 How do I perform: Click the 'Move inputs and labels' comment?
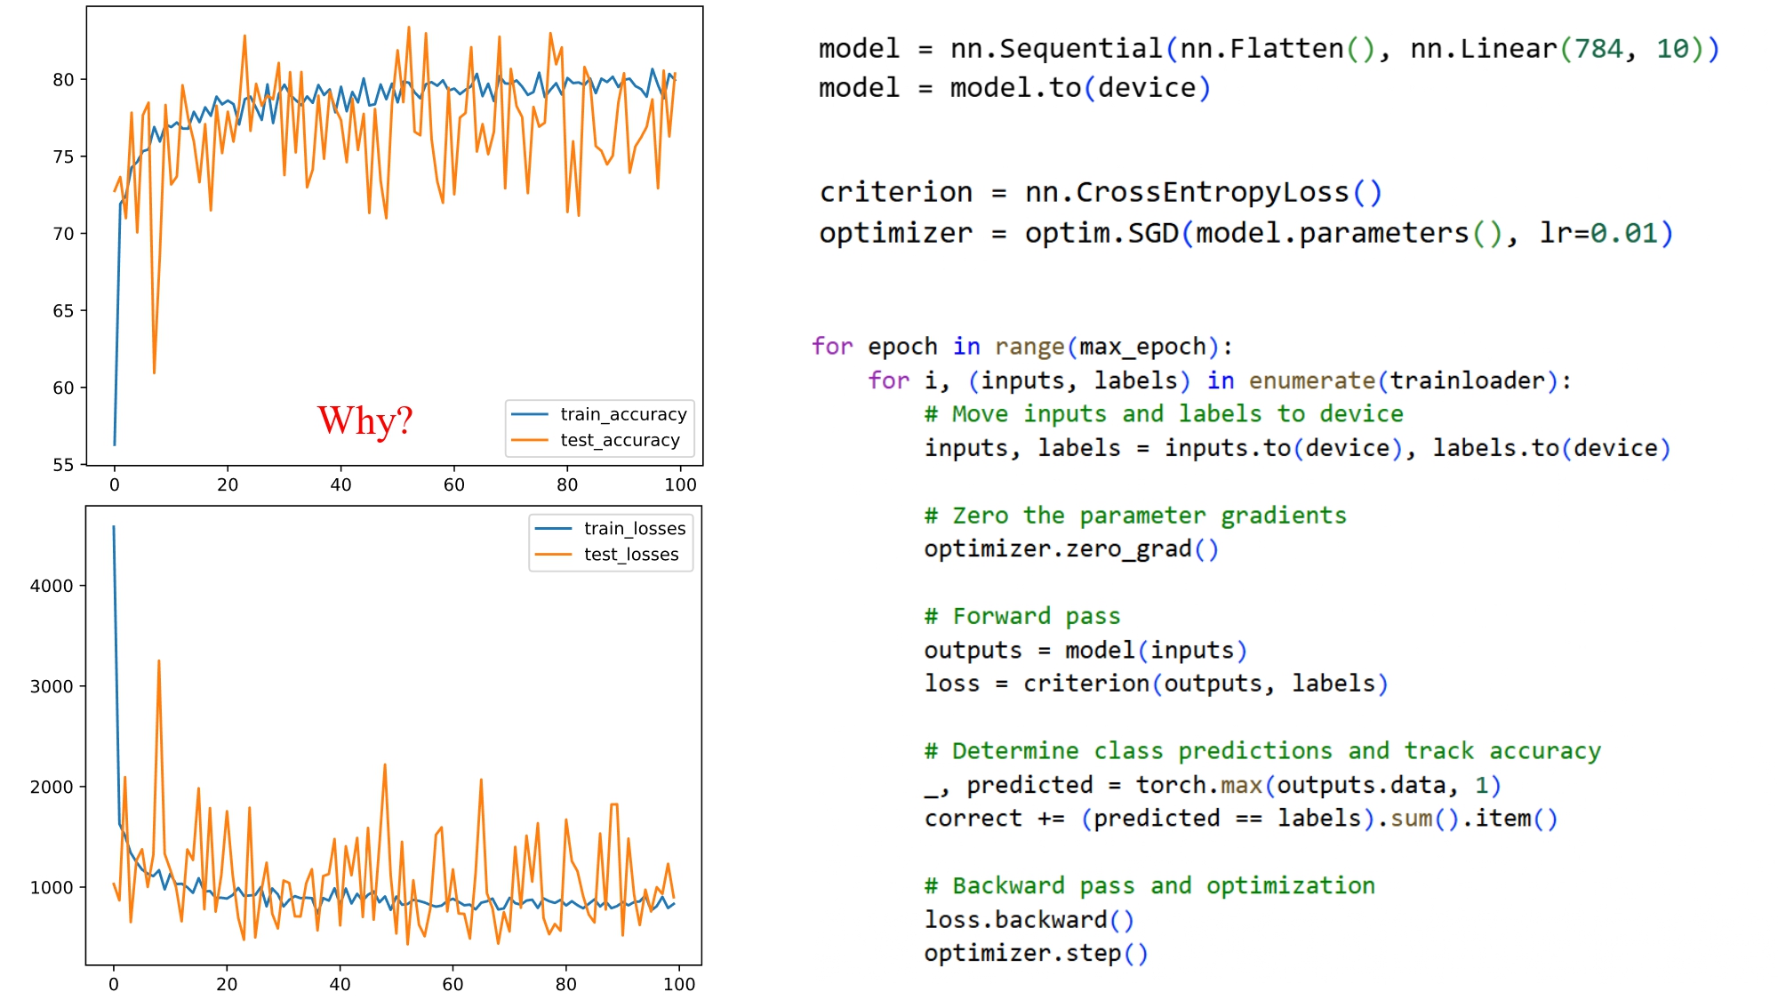tap(1163, 414)
